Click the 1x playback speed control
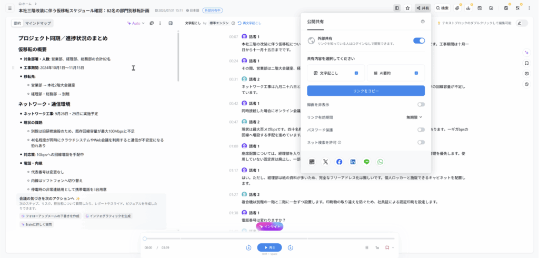539x258 pixels. (x=377, y=247)
